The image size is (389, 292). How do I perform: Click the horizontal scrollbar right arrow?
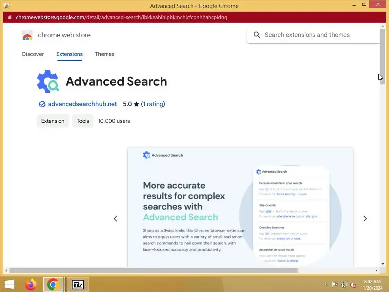pos(376,270)
